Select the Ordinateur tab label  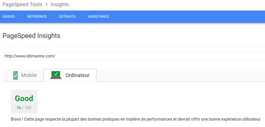pos(77,75)
